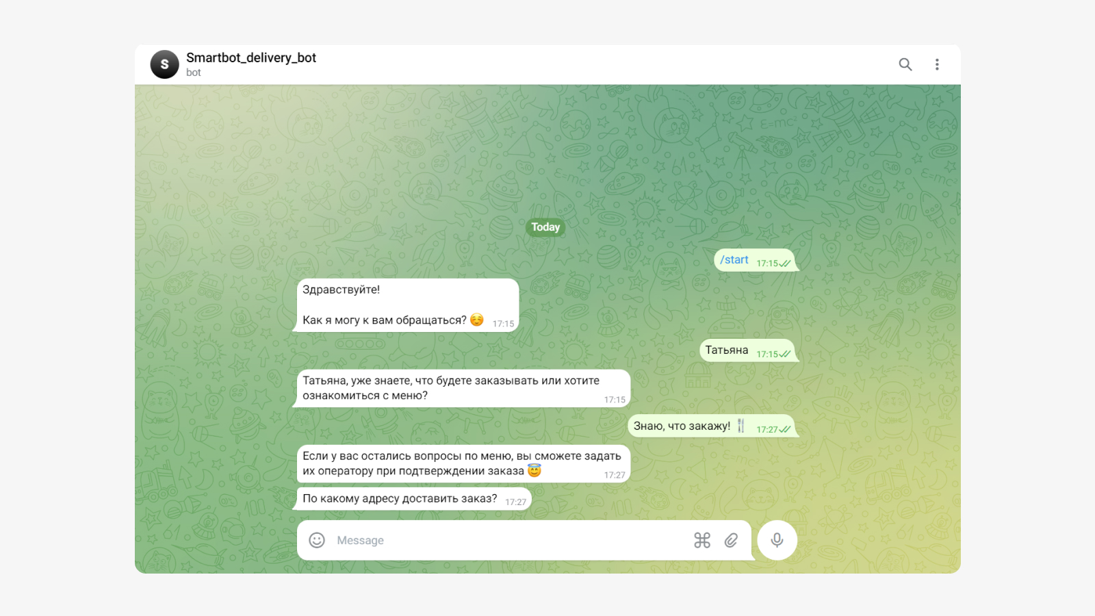Image resolution: width=1095 pixels, height=616 pixels.
Task: Open the emoji picker
Action: coord(317,540)
